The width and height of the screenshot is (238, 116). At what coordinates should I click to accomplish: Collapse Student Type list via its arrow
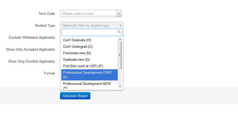pyautogui.click(x=120, y=25)
